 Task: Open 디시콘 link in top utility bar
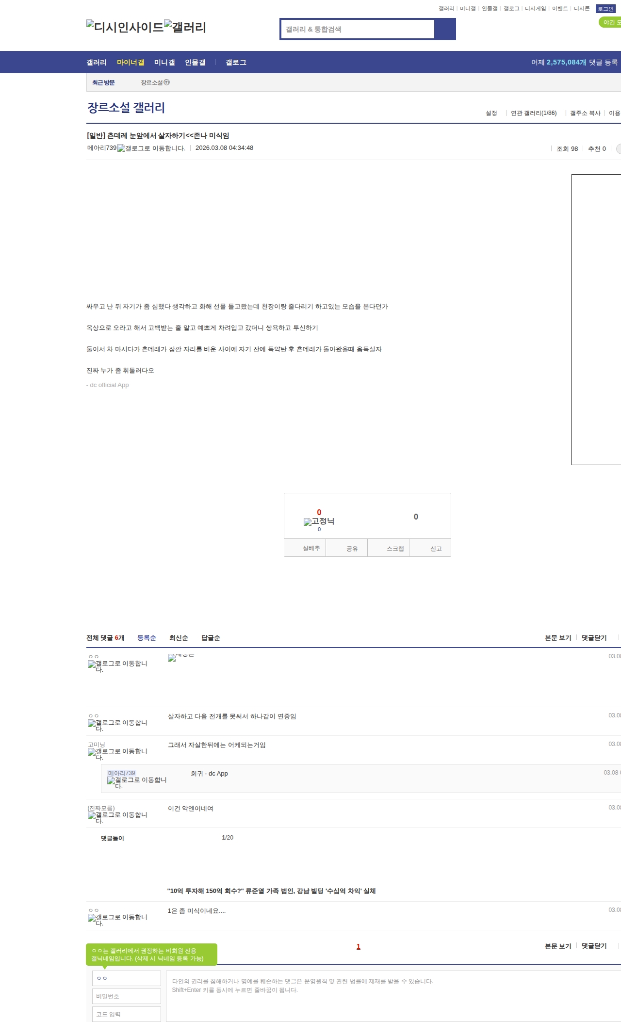click(582, 9)
